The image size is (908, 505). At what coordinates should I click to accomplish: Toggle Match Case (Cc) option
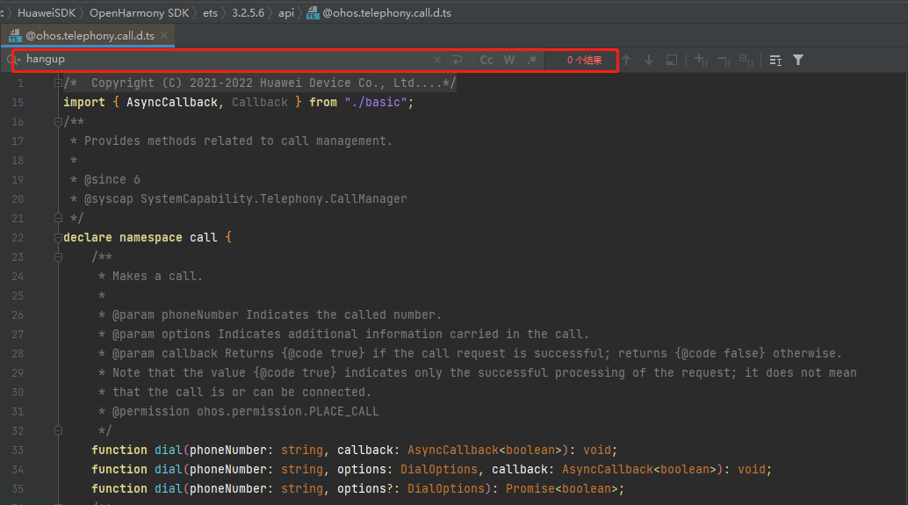[486, 61]
